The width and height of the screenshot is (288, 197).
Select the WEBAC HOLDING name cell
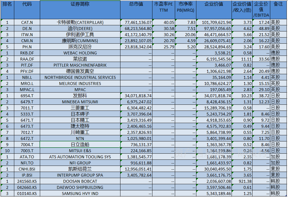click(80, 53)
